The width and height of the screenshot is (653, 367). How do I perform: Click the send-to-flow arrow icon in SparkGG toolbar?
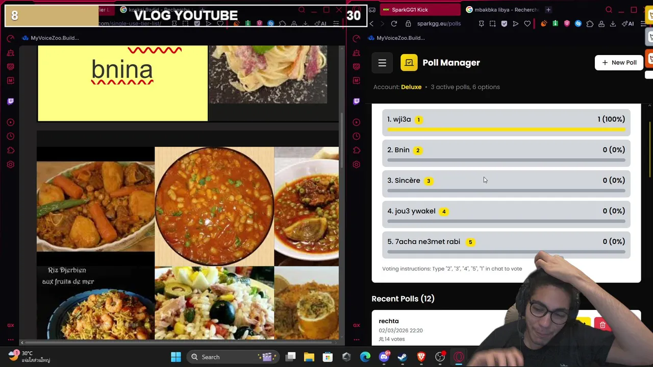(515, 23)
